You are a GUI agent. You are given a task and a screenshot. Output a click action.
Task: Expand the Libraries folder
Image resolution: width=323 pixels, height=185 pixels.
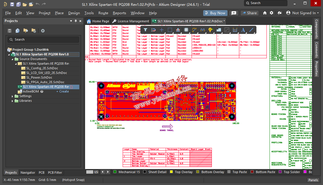click(x=12, y=101)
